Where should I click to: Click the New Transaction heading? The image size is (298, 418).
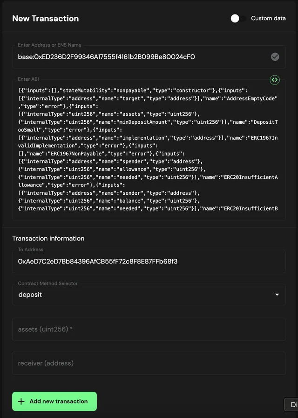[x=45, y=18]
